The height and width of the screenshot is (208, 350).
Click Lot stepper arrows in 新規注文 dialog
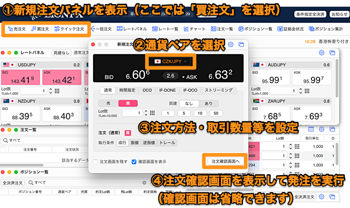[146, 113]
